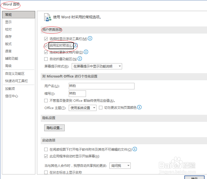Show info tip for reading view attachments option
207x179 pixels.
[x=135, y=149]
